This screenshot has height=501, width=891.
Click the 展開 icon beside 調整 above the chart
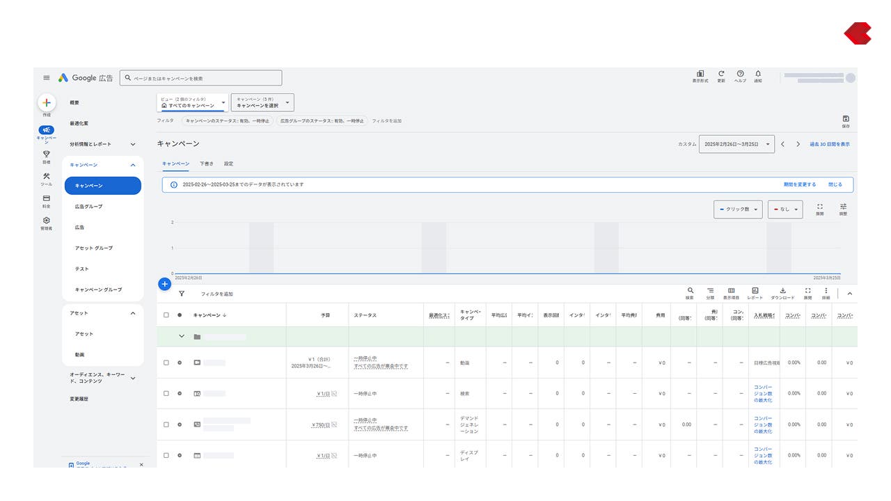[x=820, y=207]
